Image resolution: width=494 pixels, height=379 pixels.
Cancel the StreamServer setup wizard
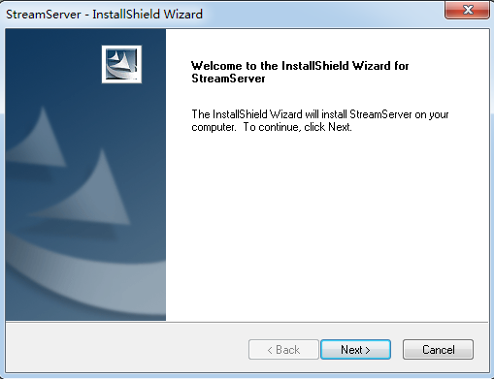pyautogui.click(x=438, y=349)
